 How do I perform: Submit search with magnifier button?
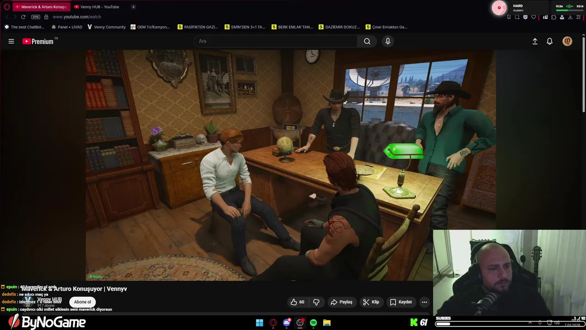(367, 41)
